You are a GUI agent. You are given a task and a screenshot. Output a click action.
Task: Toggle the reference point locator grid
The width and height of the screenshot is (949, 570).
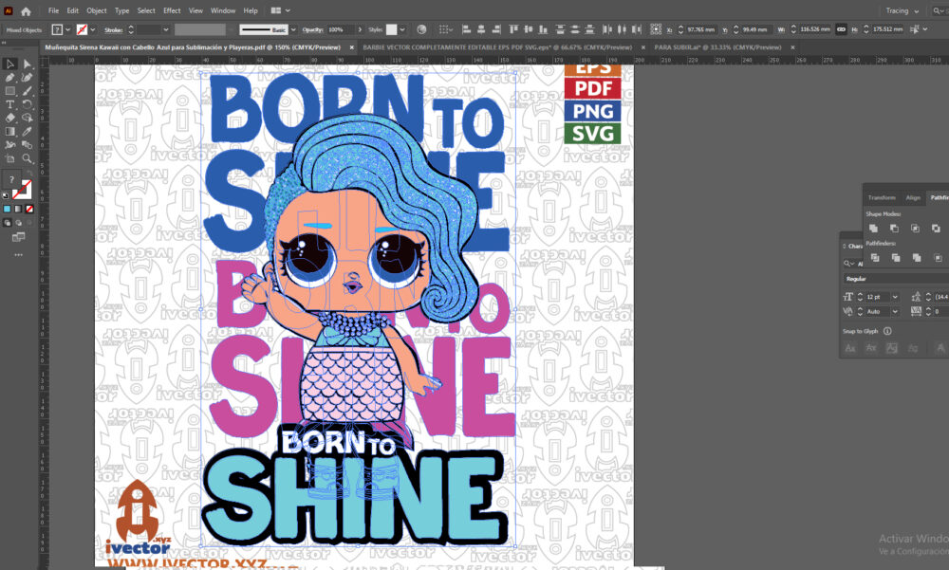656,29
